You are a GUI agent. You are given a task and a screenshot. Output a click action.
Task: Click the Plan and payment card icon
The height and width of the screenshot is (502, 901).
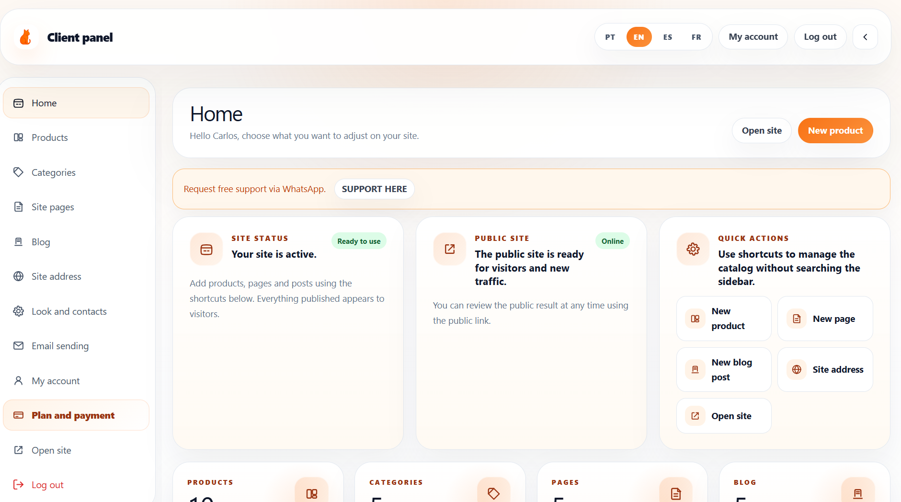tap(18, 415)
